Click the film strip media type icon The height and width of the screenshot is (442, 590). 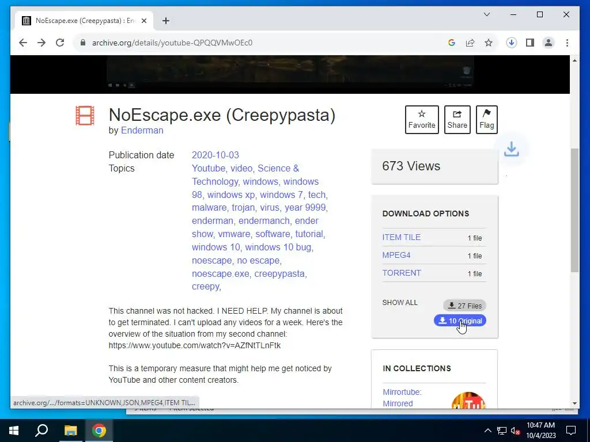(85, 115)
